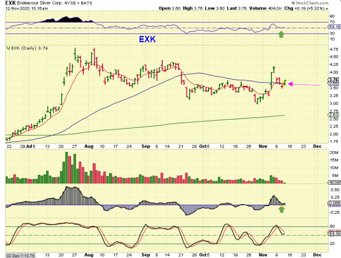Click the 5M volume axis label

(x=335, y=175)
